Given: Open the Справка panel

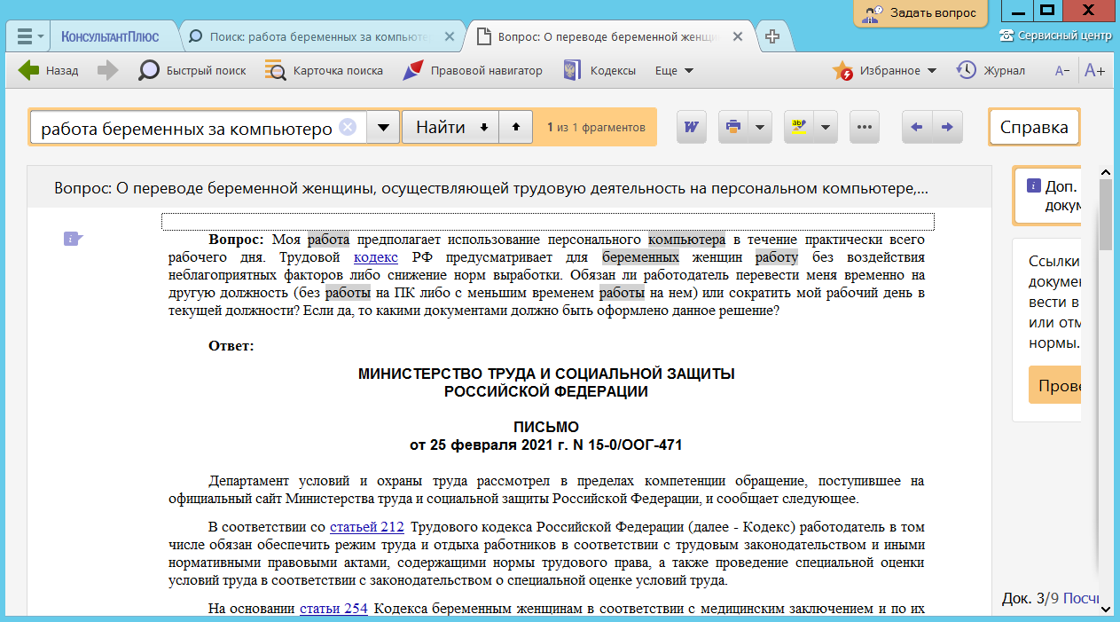Looking at the screenshot, I should pos(1034,128).
